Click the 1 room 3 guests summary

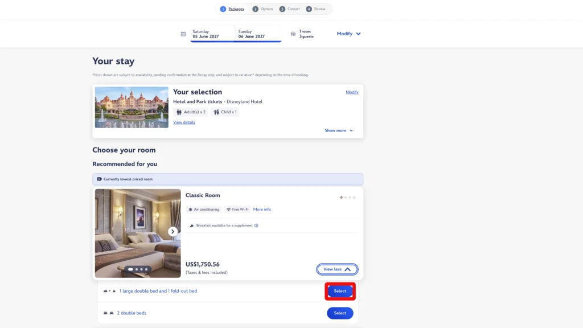pos(306,34)
